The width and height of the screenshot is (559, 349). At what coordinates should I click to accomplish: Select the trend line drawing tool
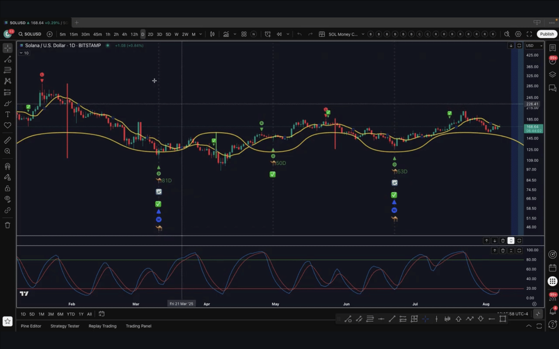[7, 59]
